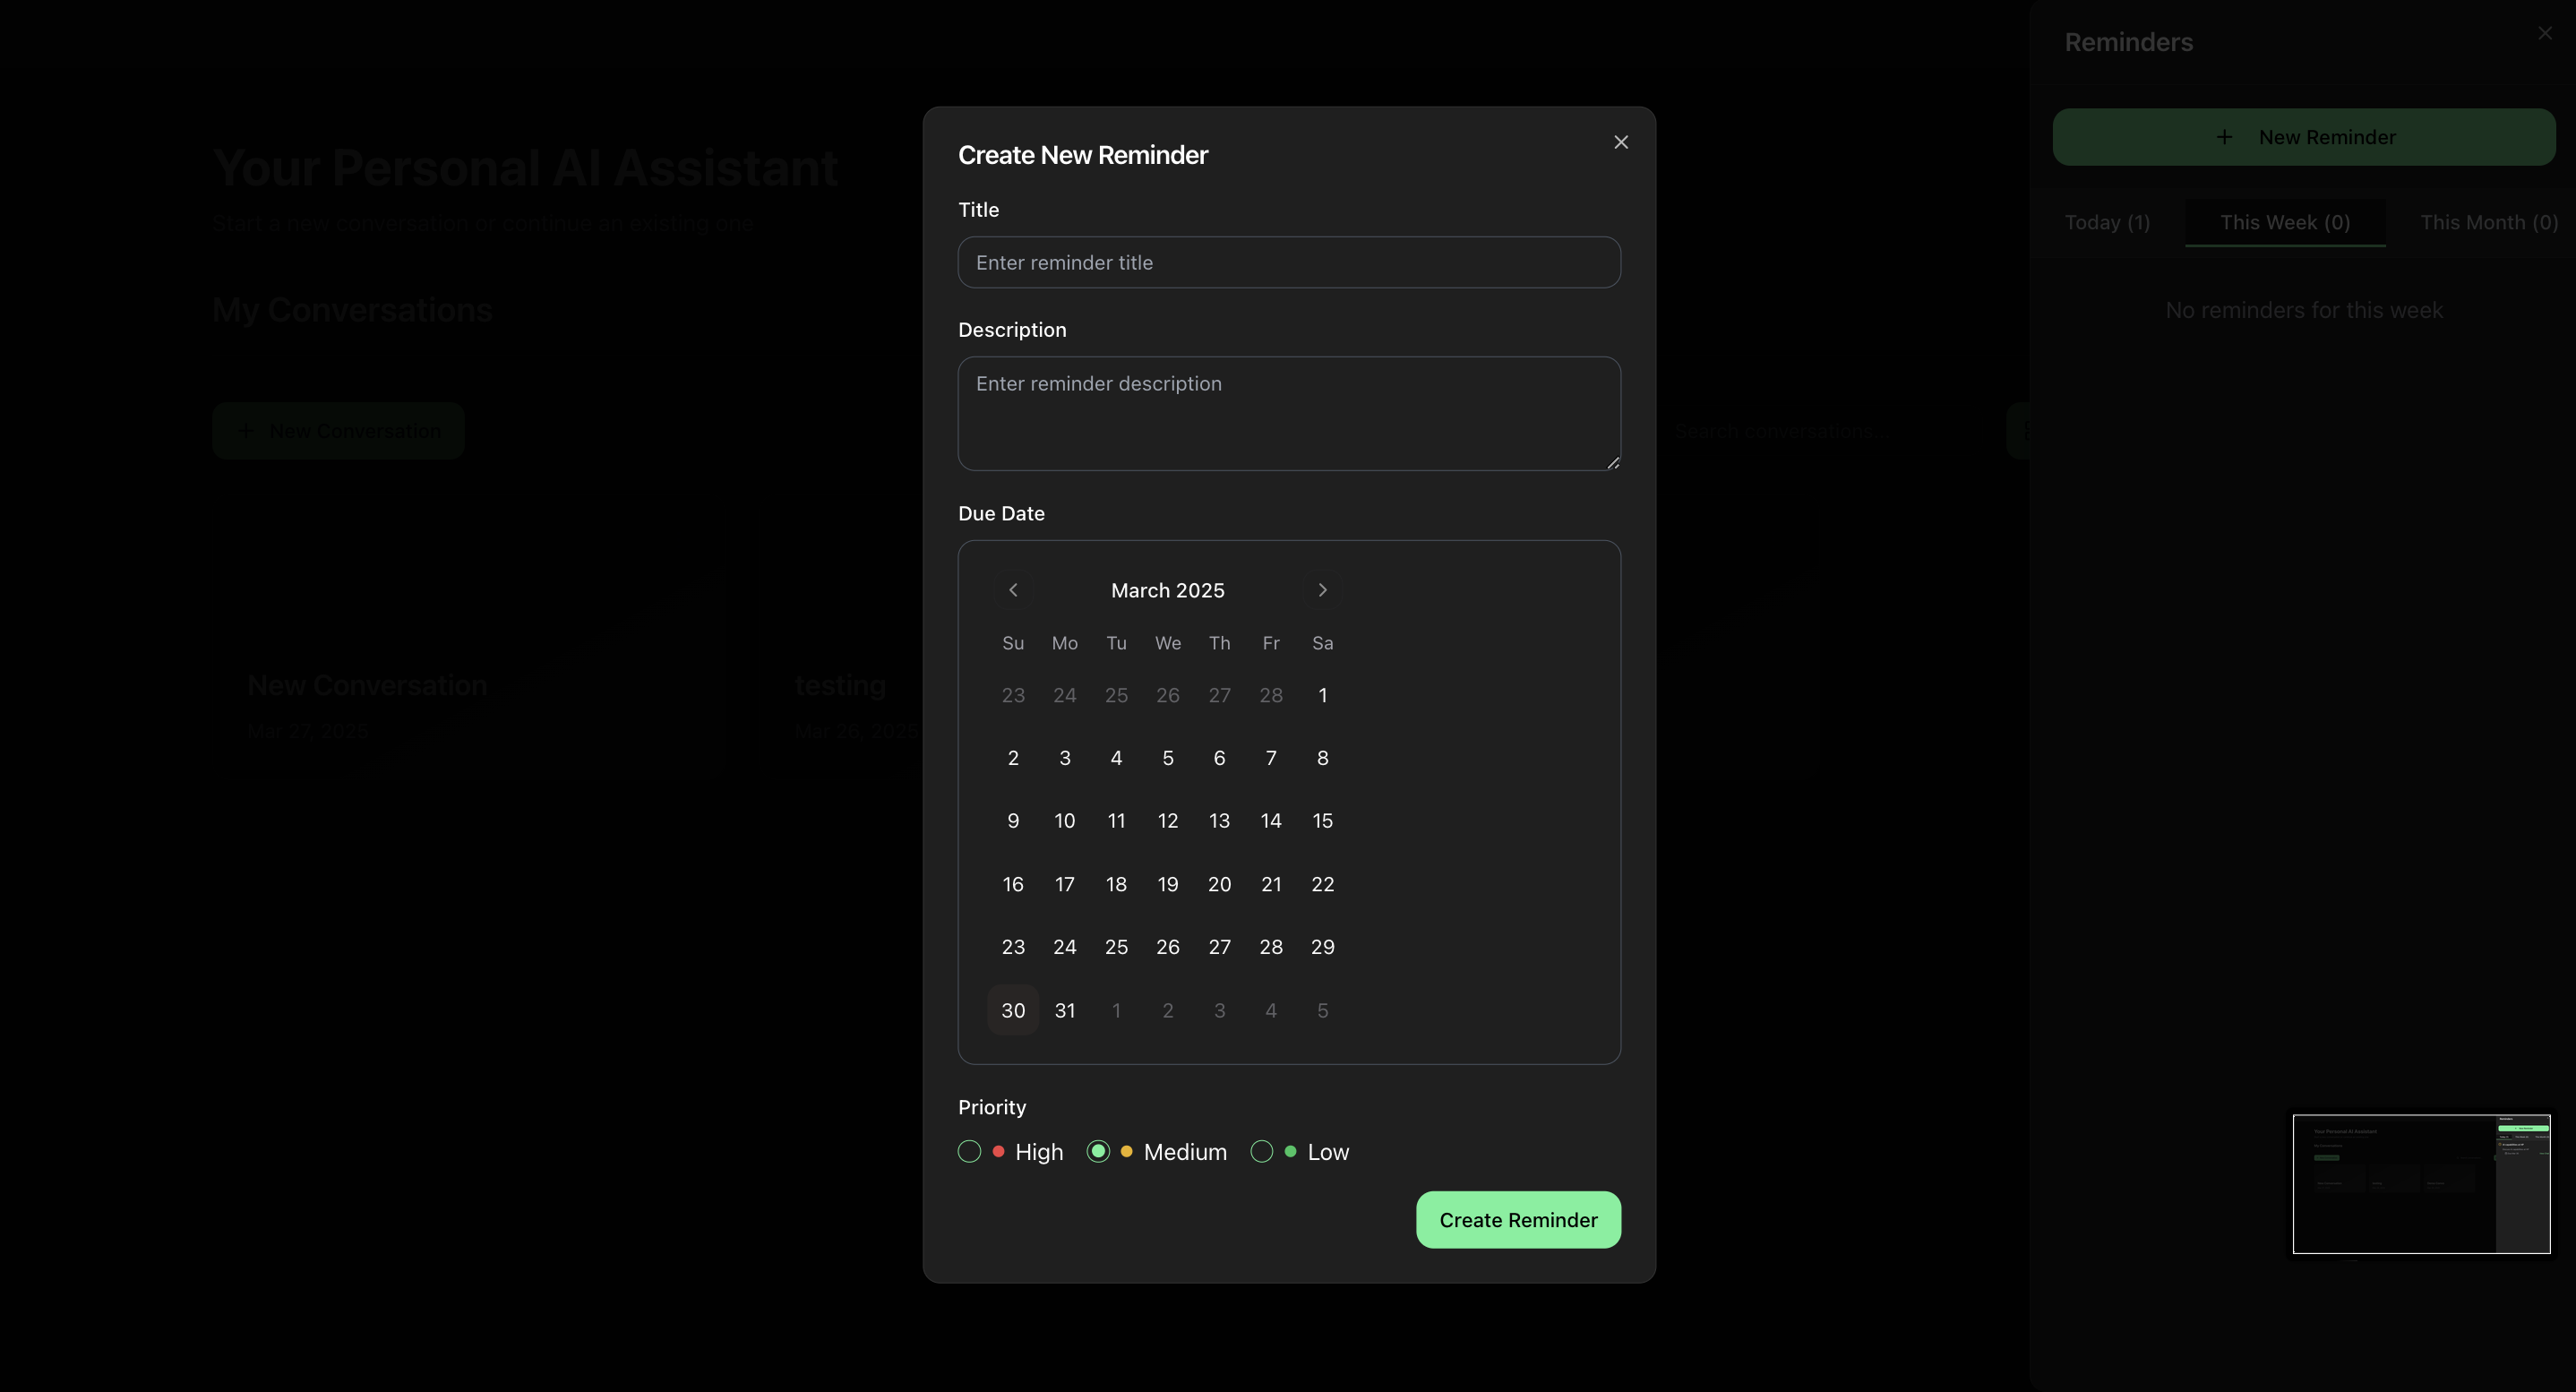Switch to Today (1) tab
2576x1392 pixels.
(x=2107, y=222)
